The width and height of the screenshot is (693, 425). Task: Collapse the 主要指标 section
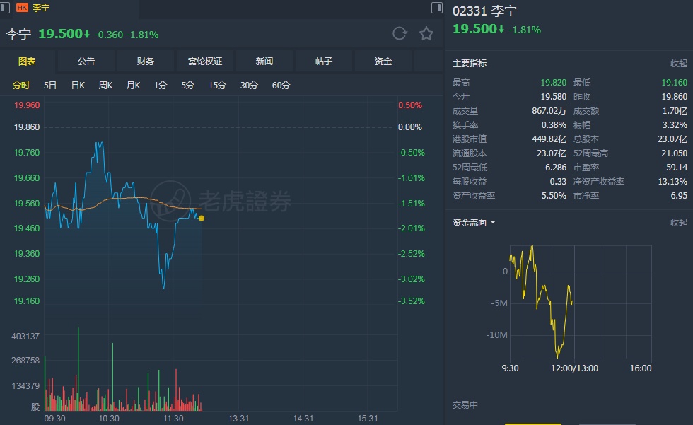click(678, 64)
